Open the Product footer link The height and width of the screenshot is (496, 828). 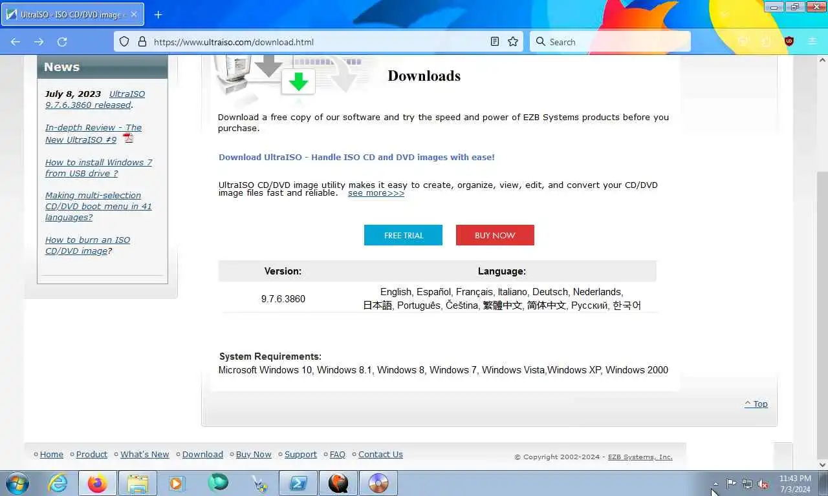92,454
